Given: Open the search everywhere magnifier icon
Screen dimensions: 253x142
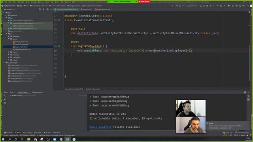Looking at the screenshot, I should pyautogui.click(x=247, y=6).
